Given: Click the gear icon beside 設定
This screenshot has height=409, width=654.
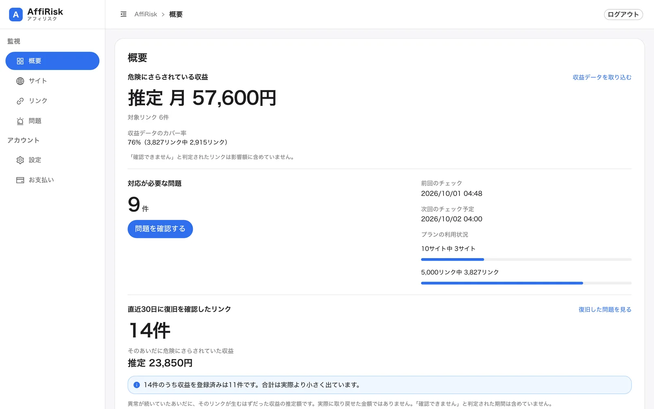Looking at the screenshot, I should click(20, 160).
